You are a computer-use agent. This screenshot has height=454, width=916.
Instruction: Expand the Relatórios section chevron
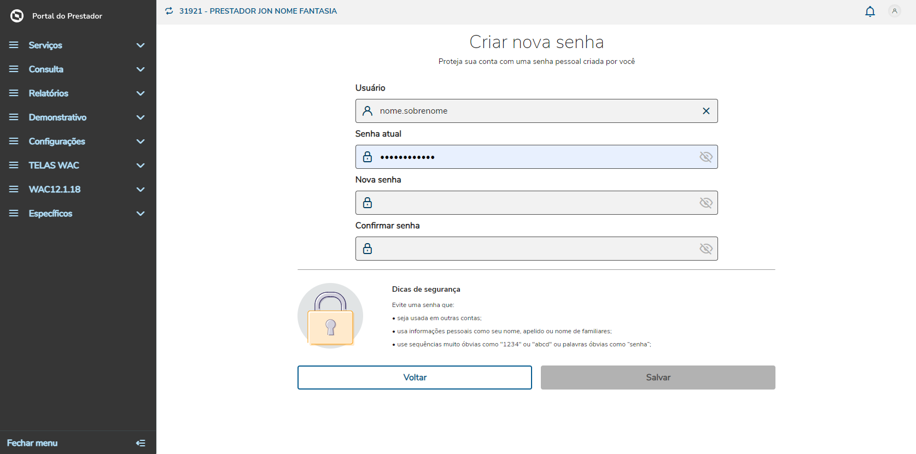pyautogui.click(x=141, y=93)
